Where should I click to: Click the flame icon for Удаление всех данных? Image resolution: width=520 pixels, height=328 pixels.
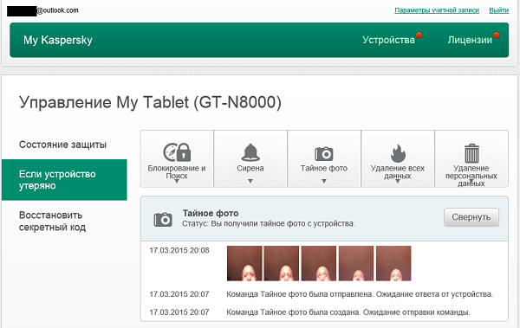(x=398, y=152)
